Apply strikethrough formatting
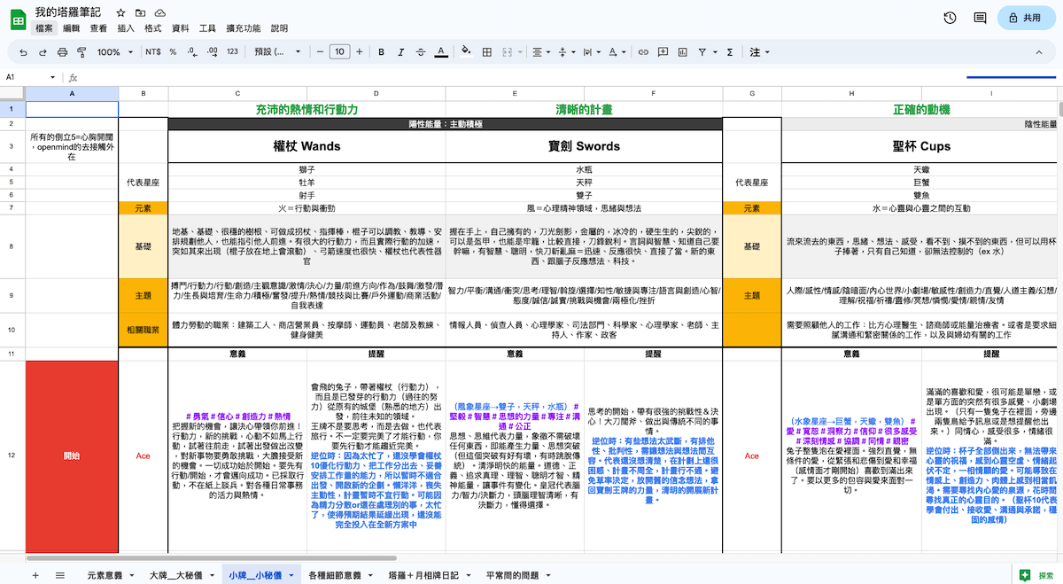Screen dimensions: 1063x584 421,52
